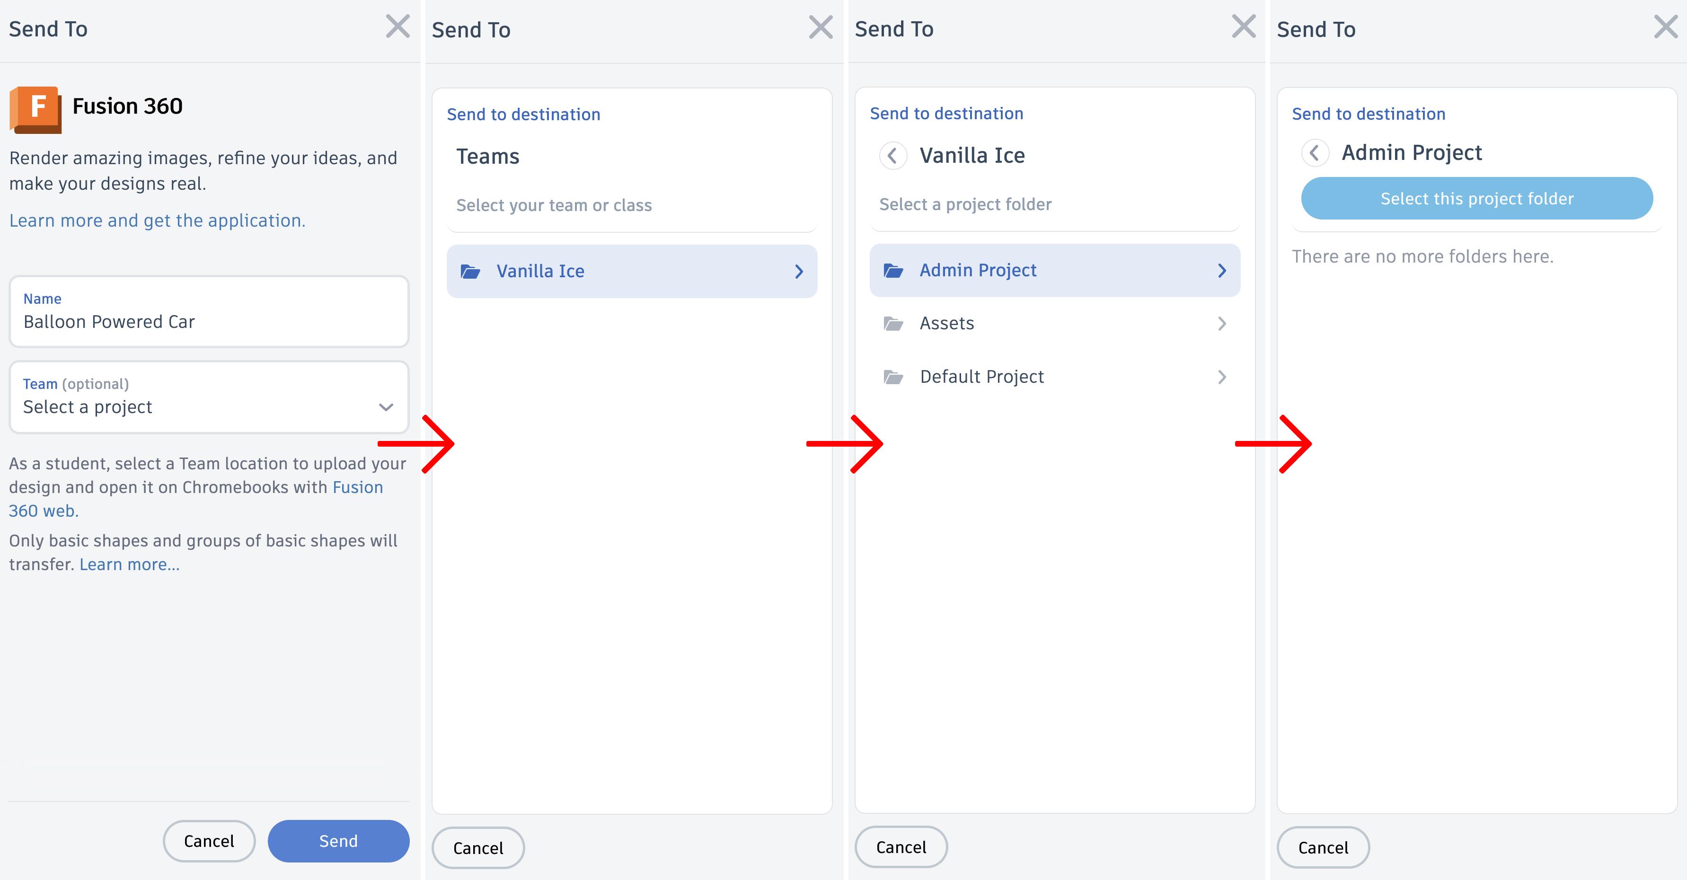This screenshot has width=1687, height=880.
Task: Click the Fusion 360 app logo icon
Action: (35, 109)
